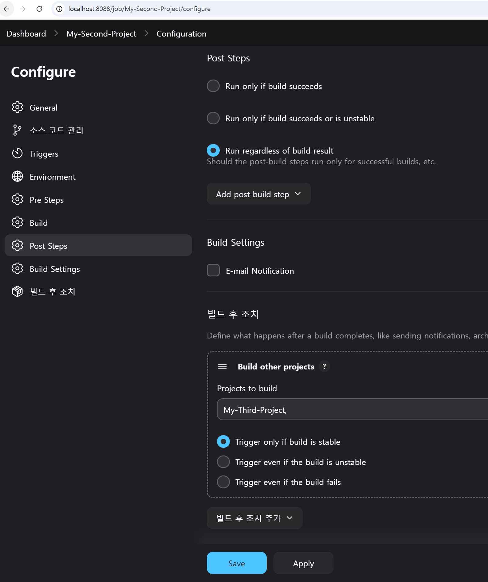Click the Save button
Image resolution: width=488 pixels, height=582 pixels.
coord(236,563)
